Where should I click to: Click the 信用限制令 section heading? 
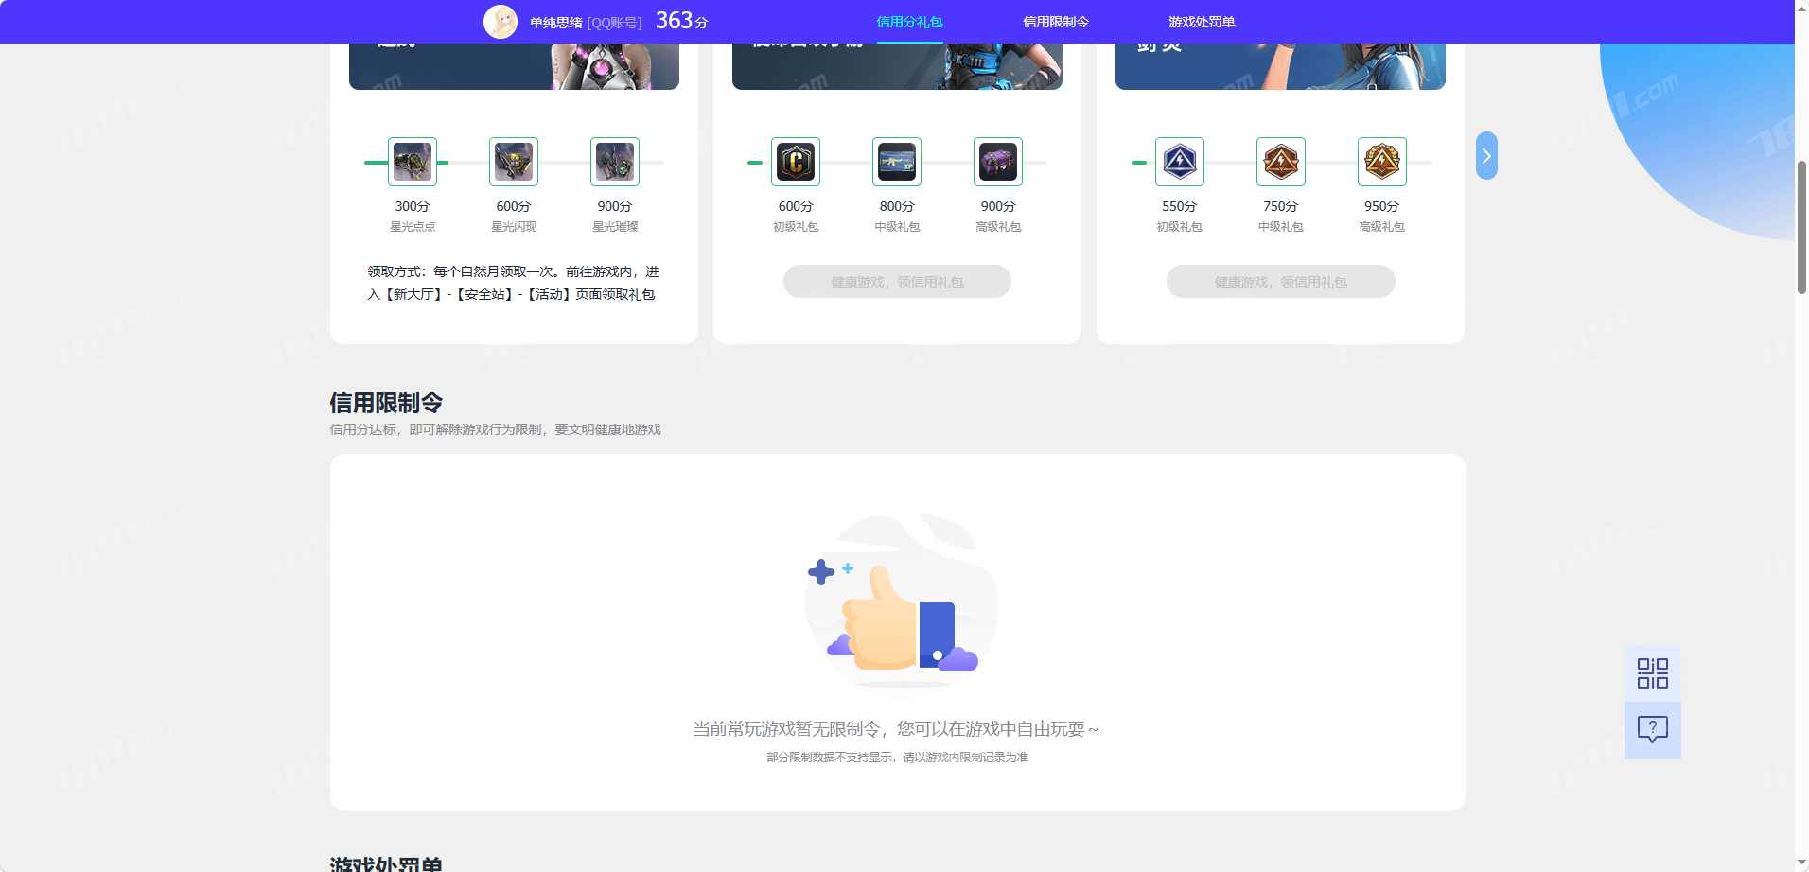[x=386, y=403]
